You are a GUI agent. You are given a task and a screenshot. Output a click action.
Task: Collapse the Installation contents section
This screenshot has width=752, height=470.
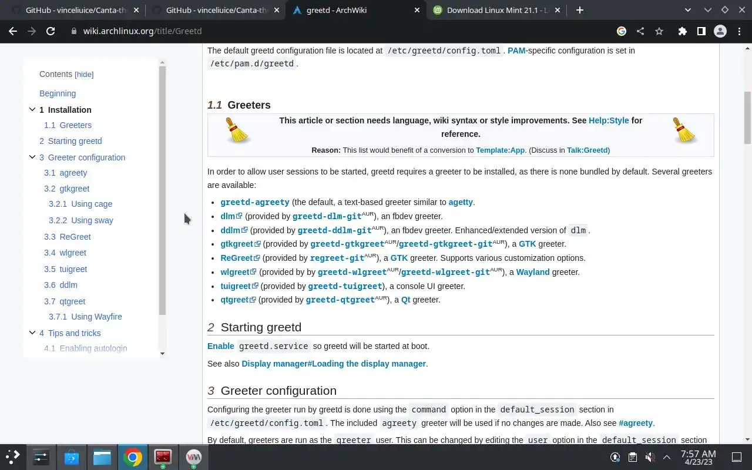(32, 109)
